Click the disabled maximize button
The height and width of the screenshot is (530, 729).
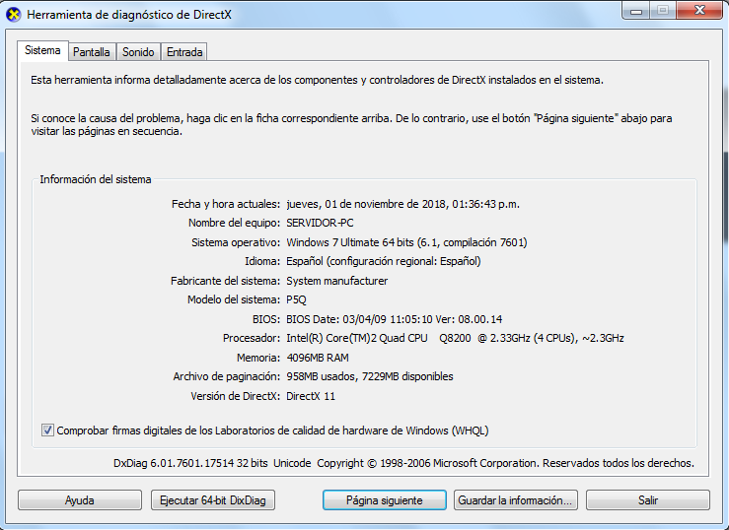(660, 12)
